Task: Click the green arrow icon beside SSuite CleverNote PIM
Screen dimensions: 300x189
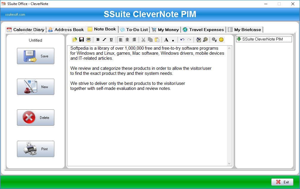Action: (239, 39)
